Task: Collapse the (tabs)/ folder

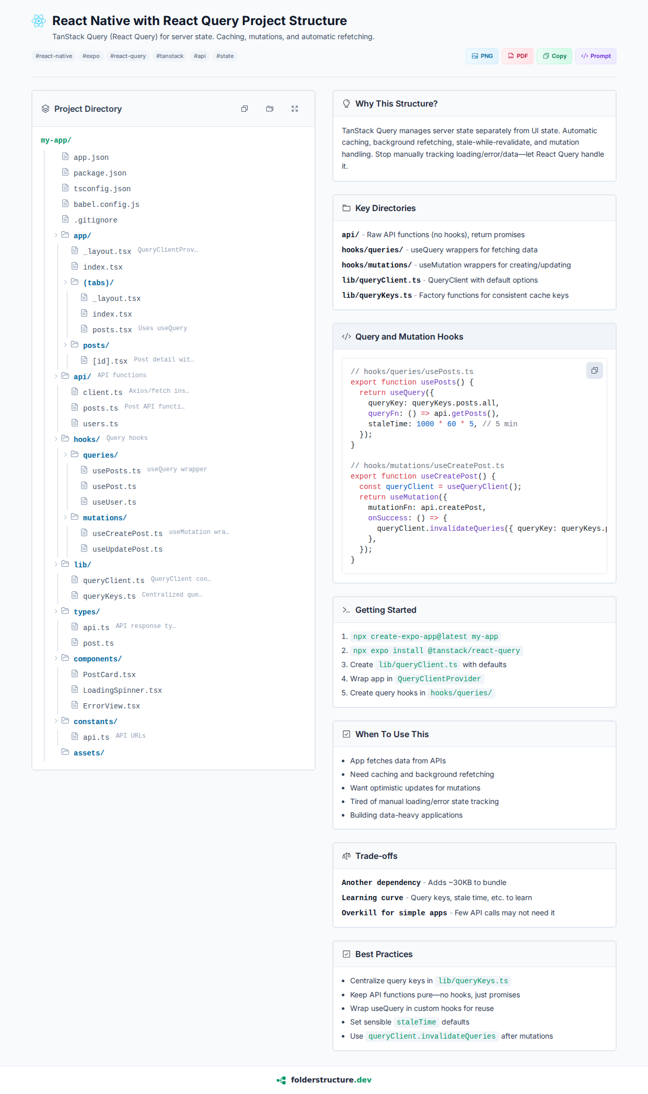Action: 66,283
